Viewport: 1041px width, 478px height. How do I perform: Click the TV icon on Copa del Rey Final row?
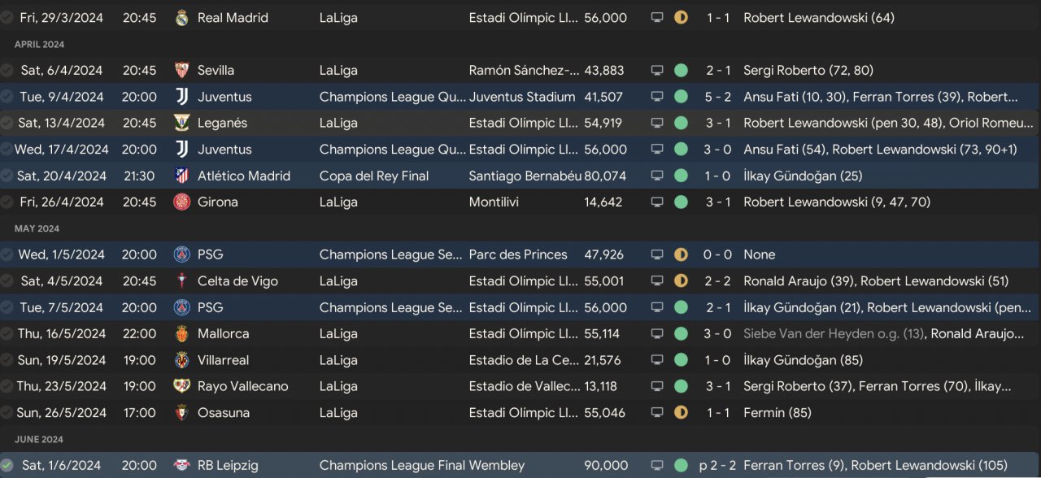(657, 176)
